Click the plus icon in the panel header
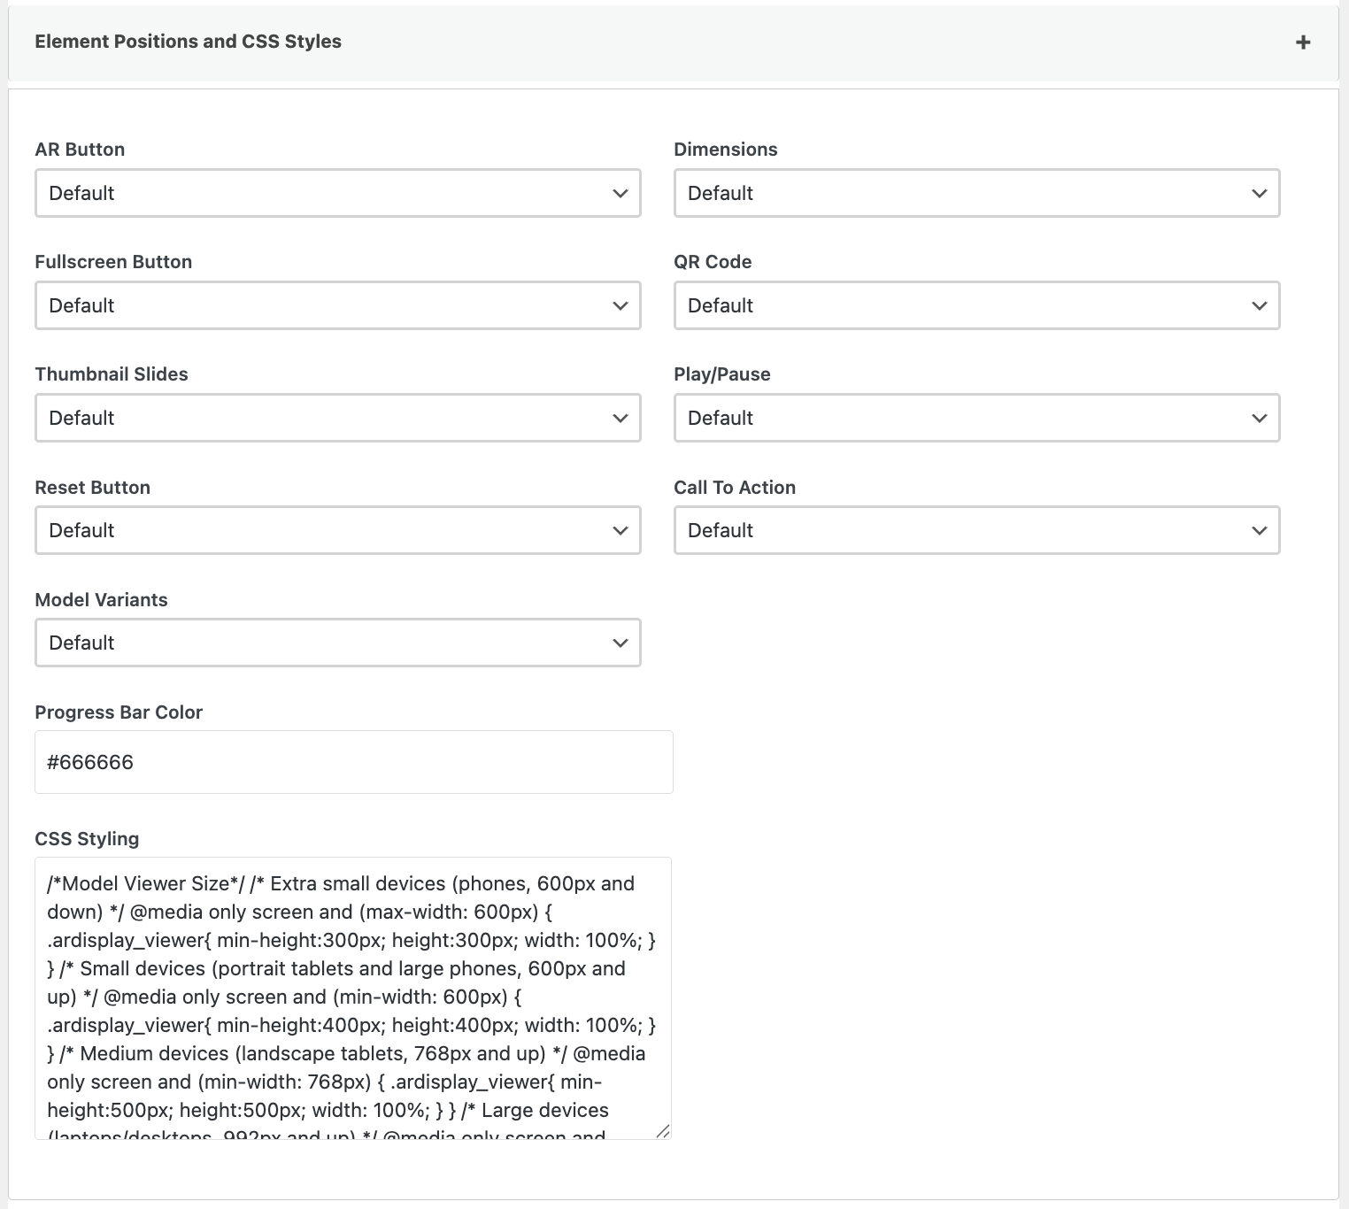This screenshot has width=1349, height=1209. [x=1302, y=42]
